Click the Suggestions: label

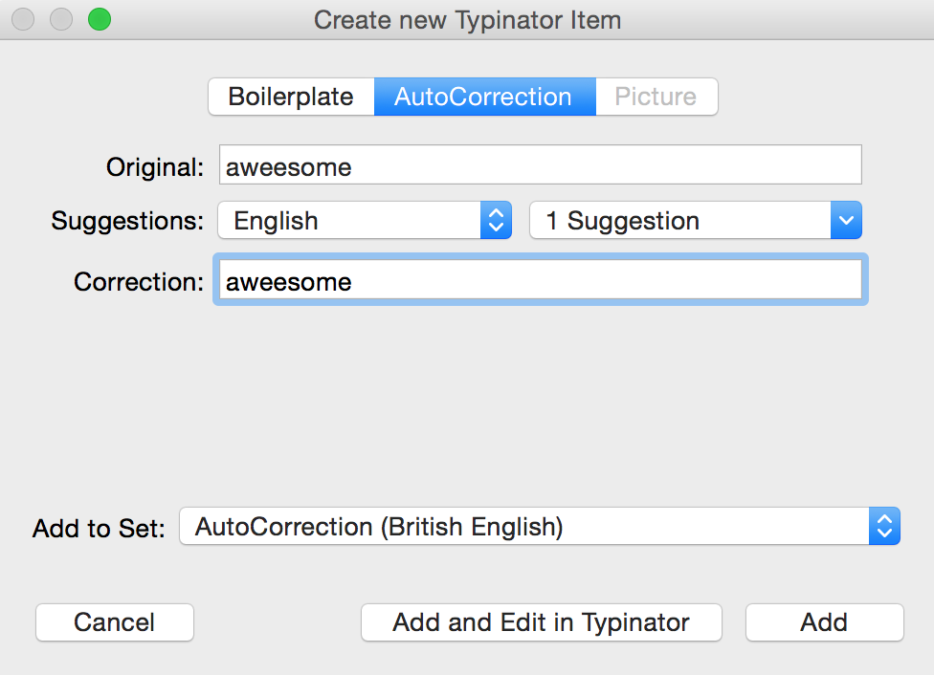tap(127, 221)
